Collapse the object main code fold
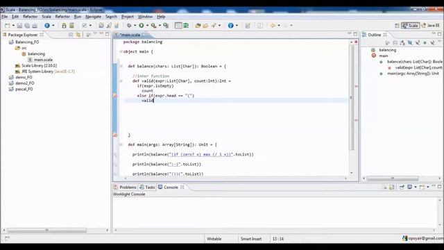The image size is (444, 250). 121,51
